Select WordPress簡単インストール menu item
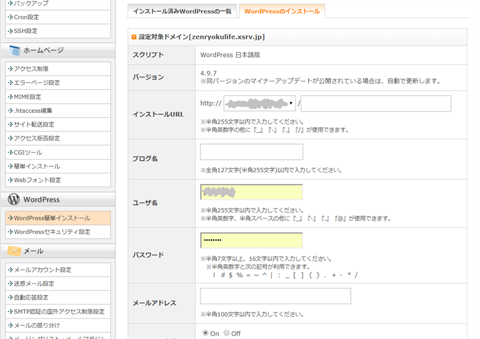480x339 pixels. (x=58, y=218)
